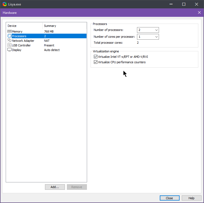
Task: Click the Display monitor icon
Action: coord(9,50)
